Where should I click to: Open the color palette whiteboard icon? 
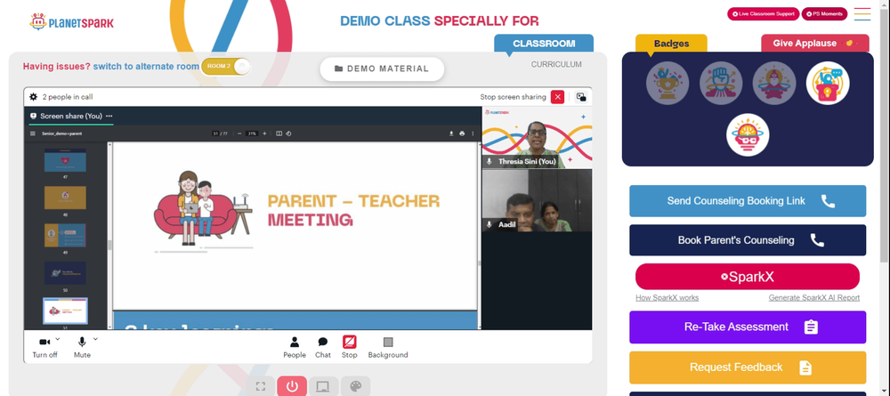click(355, 386)
